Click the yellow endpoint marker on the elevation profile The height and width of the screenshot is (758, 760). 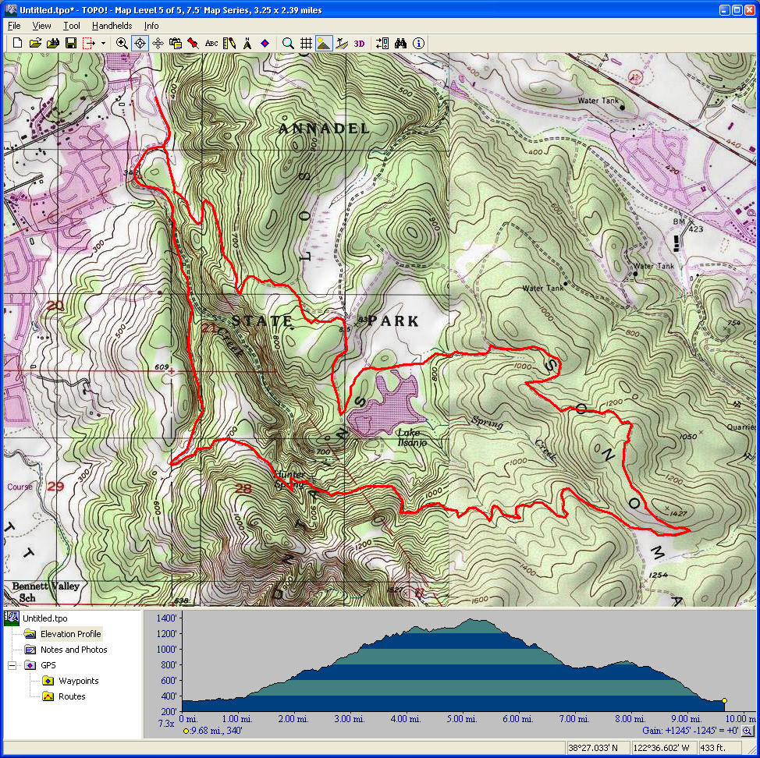pos(724,701)
